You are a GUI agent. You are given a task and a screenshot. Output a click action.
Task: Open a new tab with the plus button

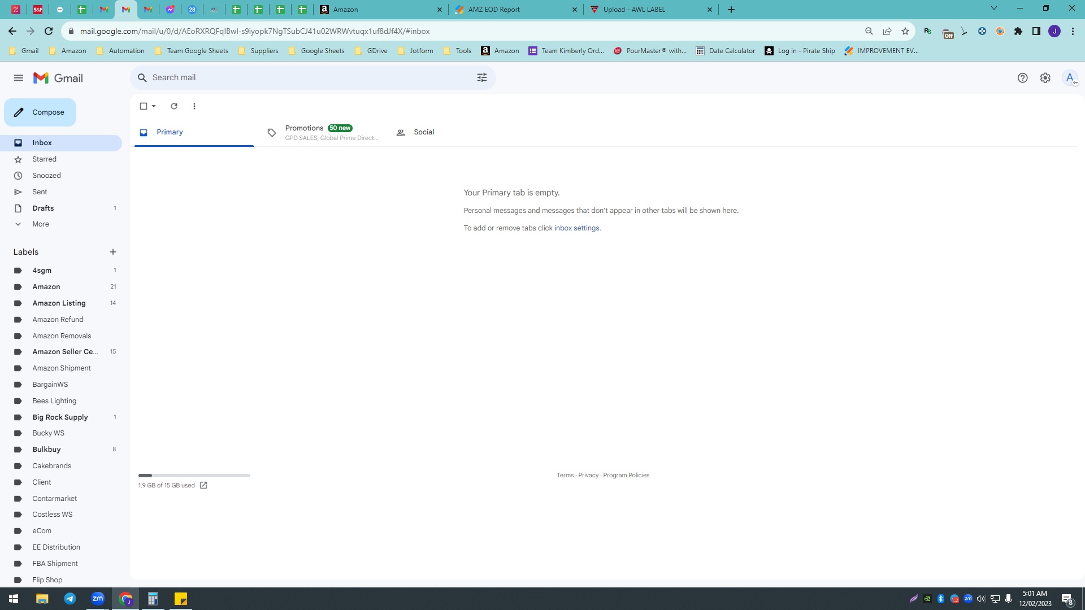click(731, 10)
